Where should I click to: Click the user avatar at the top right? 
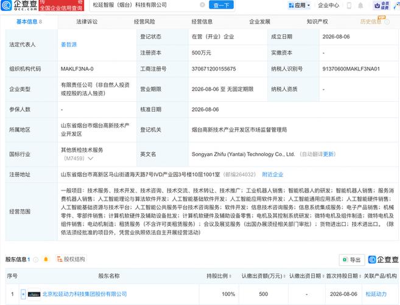(x=397, y=5)
